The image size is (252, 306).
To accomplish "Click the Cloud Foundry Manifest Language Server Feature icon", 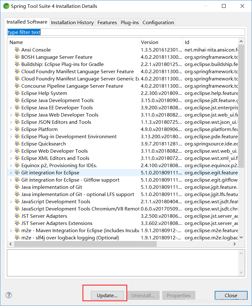I will point(17,71).
